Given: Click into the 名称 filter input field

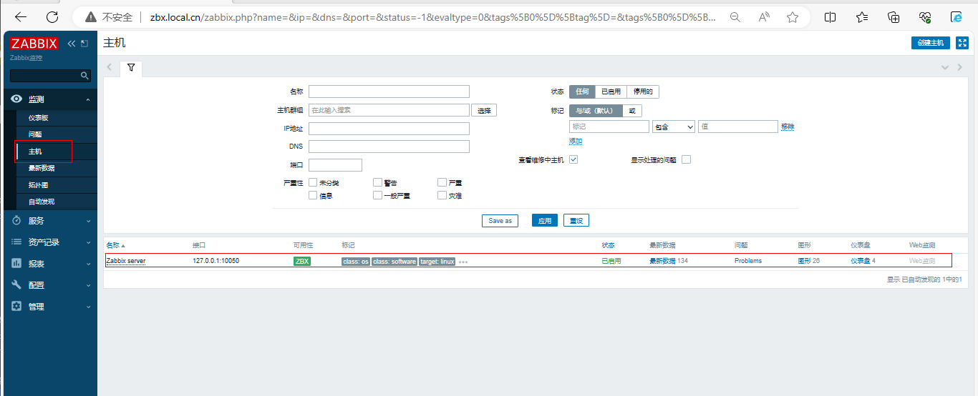Looking at the screenshot, I should tap(389, 91).
